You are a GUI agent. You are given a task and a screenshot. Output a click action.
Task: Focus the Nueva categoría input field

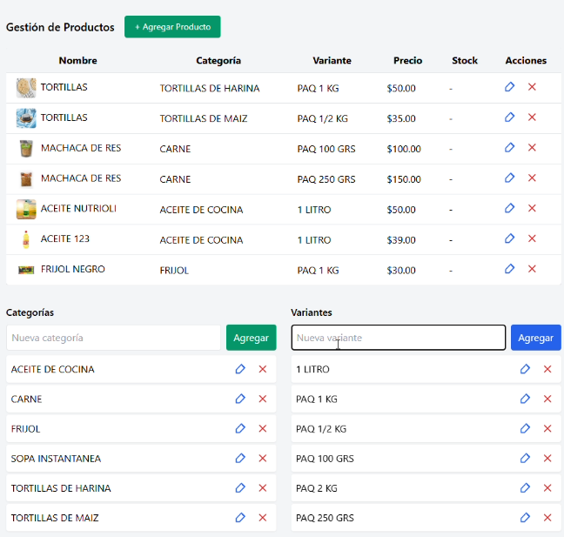tap(113, 338)
